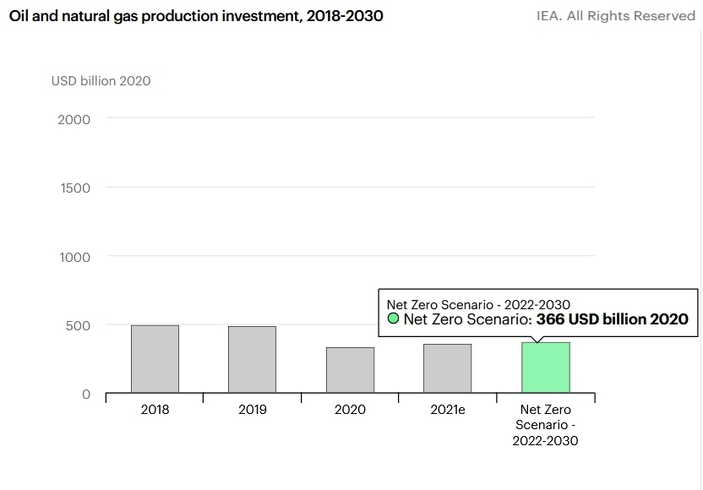Image resolution: width=703 pixels, height=490 pixels.
Task: Click the green circle marker in tooltip
Action: 393,319
